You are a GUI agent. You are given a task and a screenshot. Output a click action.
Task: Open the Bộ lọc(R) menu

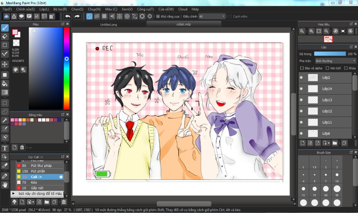[x=60, y=9]
